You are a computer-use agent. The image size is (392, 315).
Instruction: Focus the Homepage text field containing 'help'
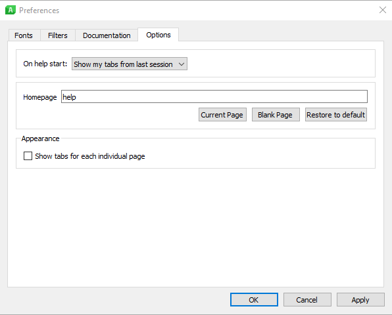pos(214,96)
